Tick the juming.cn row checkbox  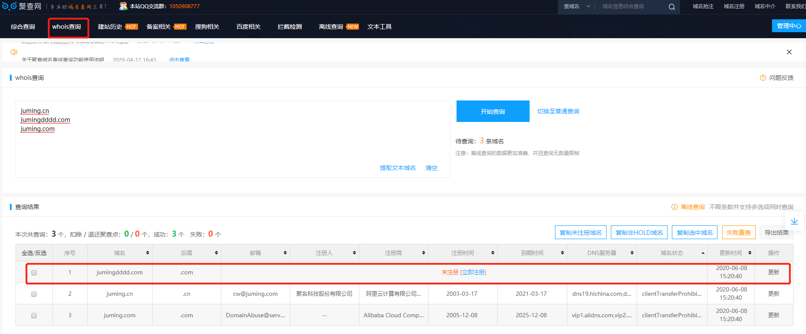pyautogui.click(x=34, y=294)
